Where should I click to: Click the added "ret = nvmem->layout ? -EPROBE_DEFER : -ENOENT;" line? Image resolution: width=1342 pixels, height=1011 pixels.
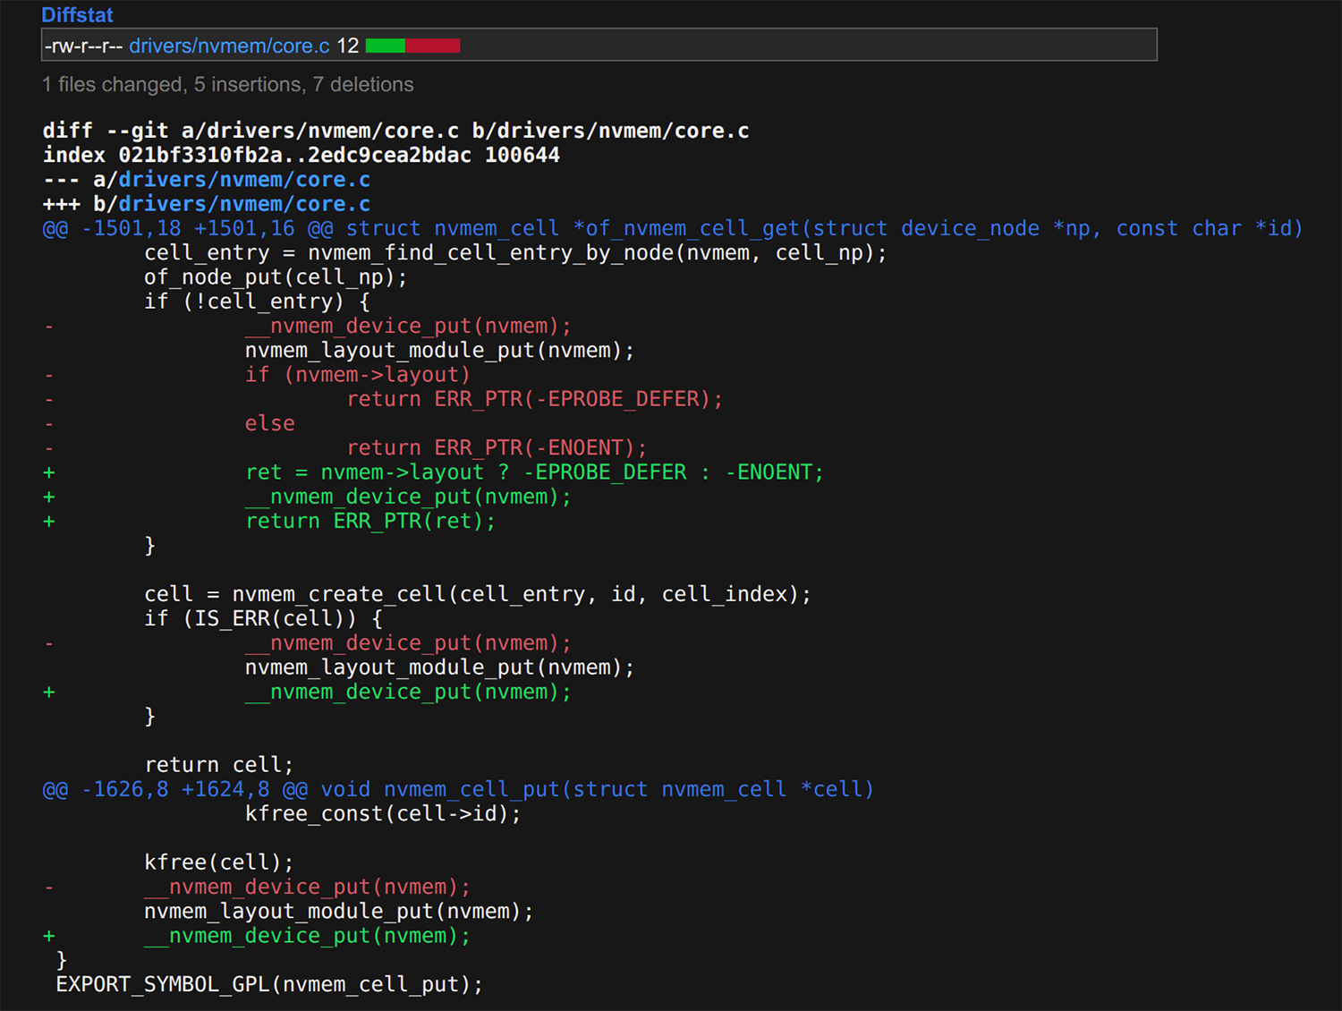[x=534, y=472]
